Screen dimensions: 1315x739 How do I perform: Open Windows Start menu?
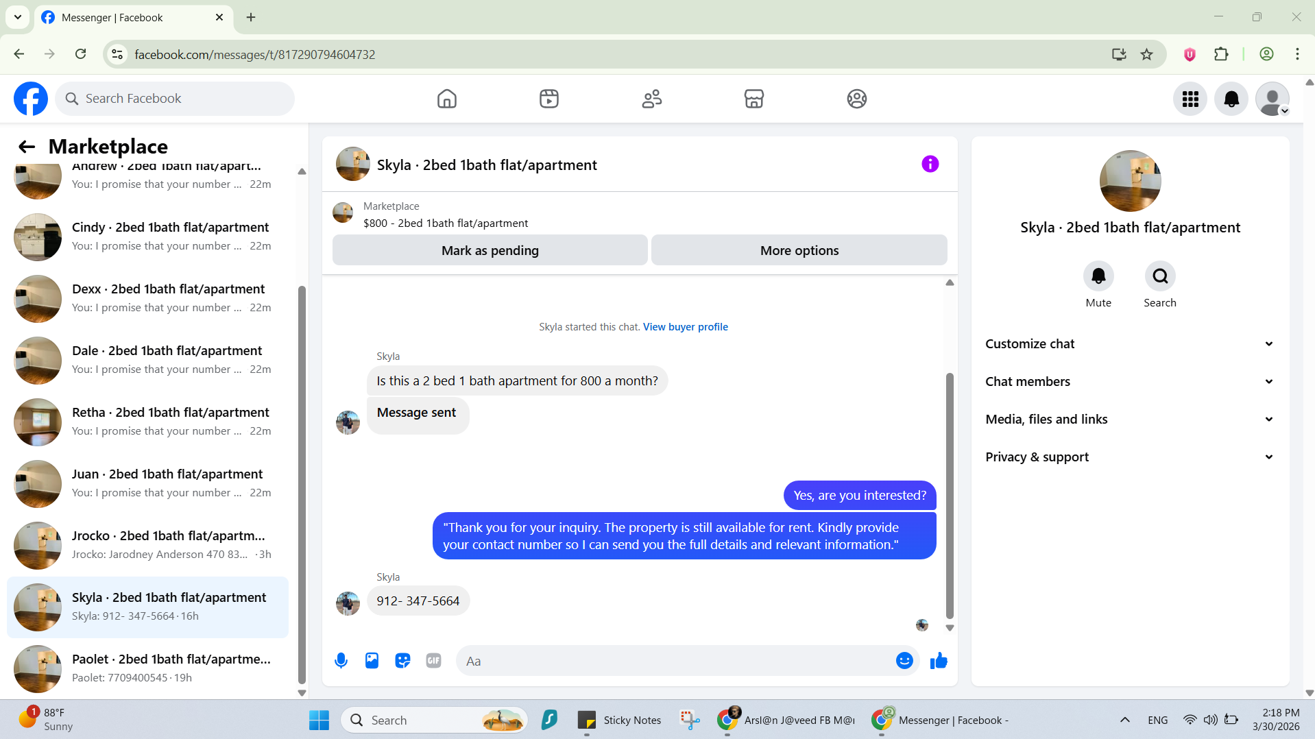point(319,720)
